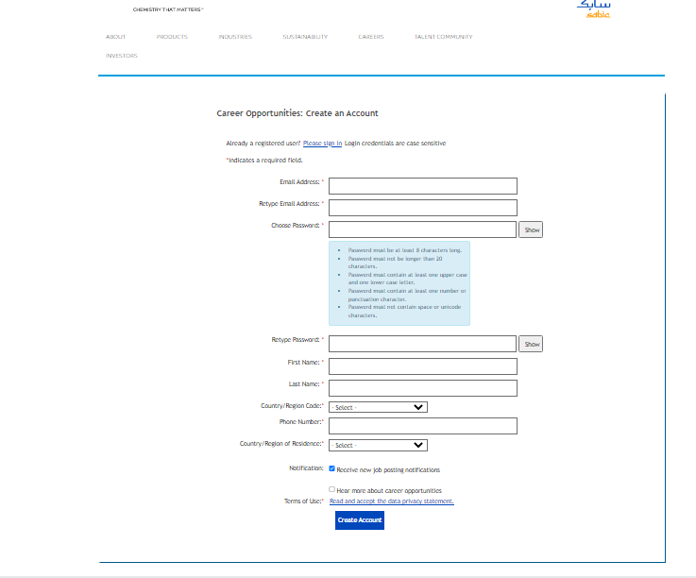Open the ABOUT menu

pos(116,37)
